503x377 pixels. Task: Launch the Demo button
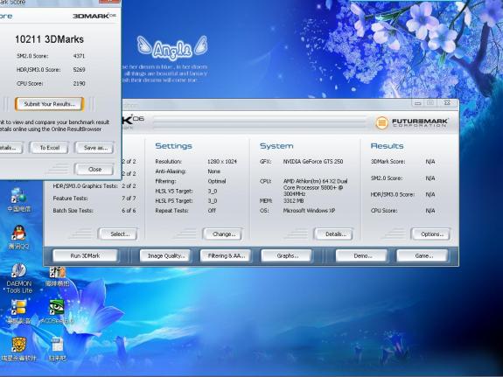click(362, 255)
